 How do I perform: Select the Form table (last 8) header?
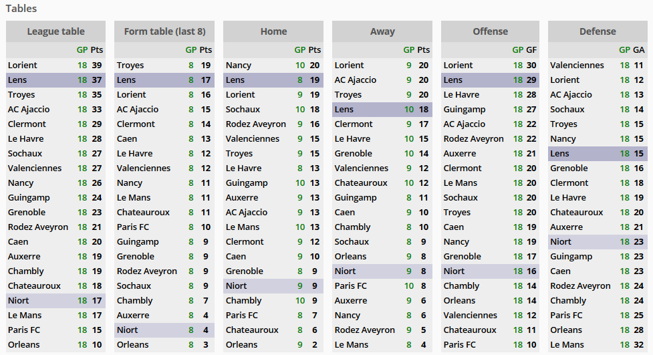point(164,31)
